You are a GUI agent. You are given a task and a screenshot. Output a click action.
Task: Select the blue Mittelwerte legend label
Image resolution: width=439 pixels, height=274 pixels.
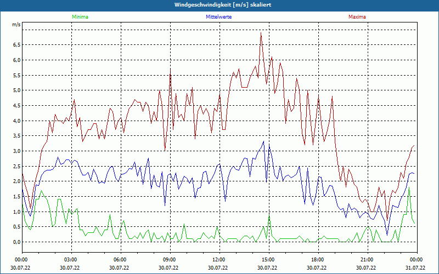(x=218, y=17)
